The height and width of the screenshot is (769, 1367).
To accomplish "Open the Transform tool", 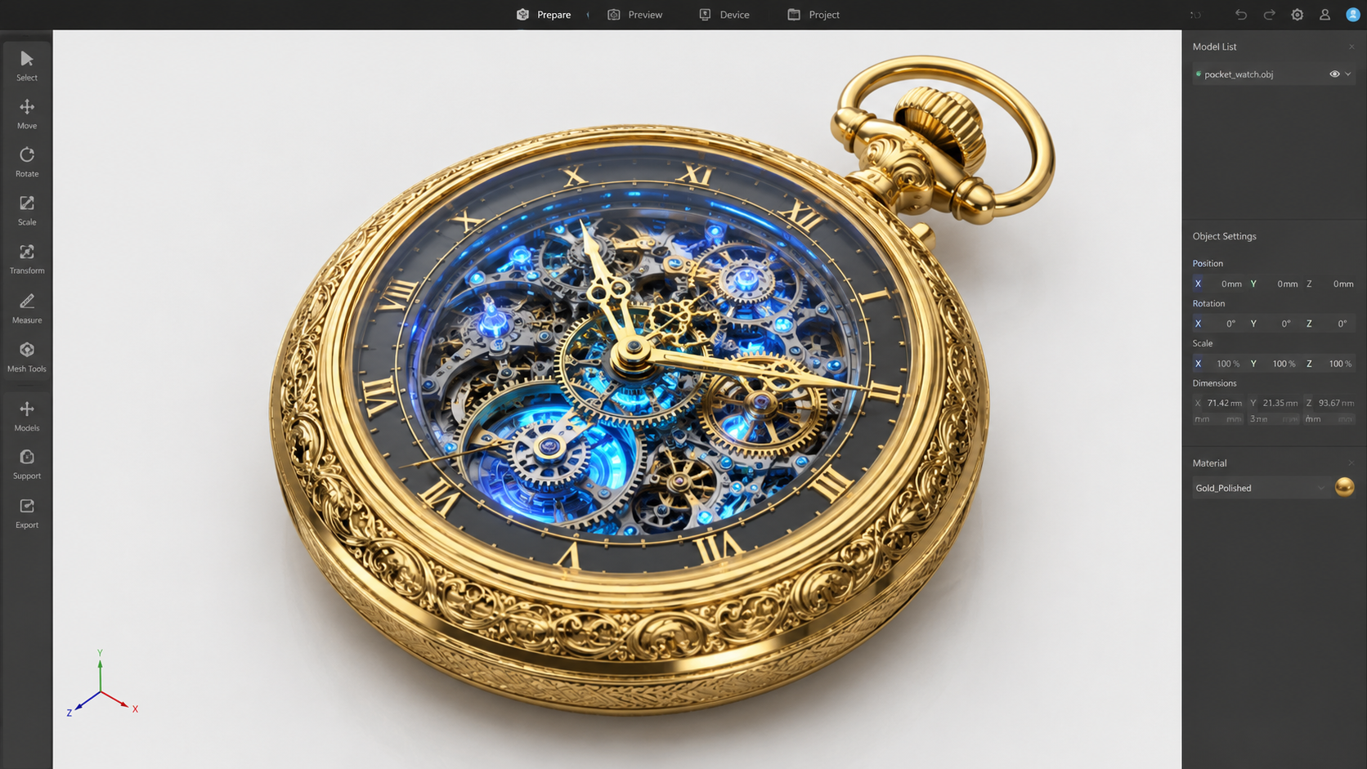I will (x=27, y=258).
